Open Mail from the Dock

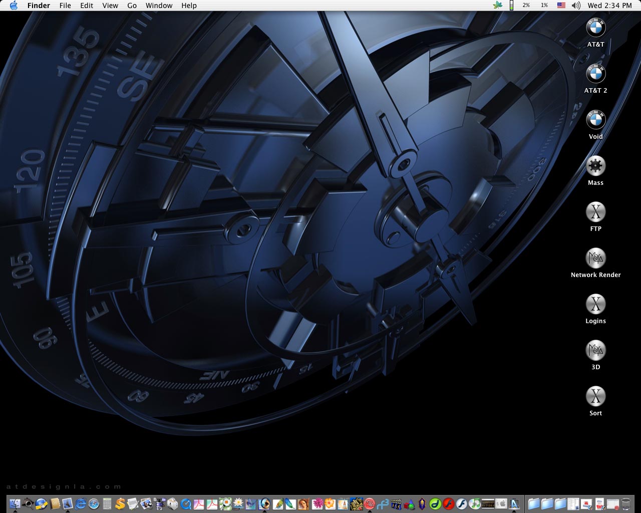point(68,503)
